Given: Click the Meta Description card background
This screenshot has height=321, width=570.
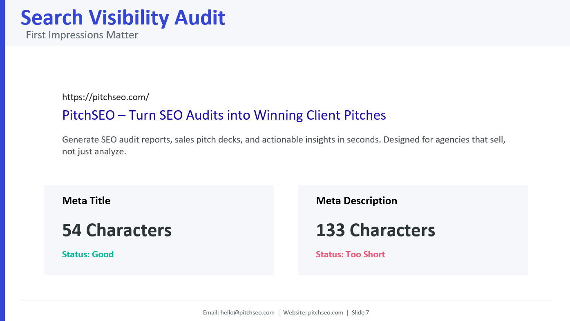Looking at the screenshot, I should (413, 230).
